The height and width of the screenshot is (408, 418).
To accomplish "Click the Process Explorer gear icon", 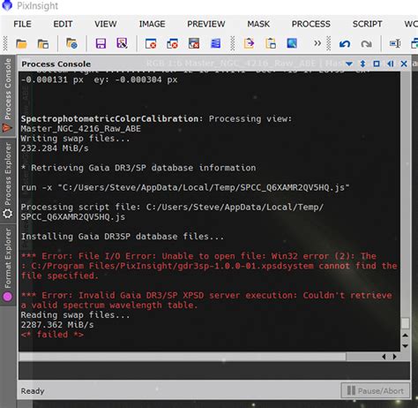I will pyautogui.click(x=8, y=214).
